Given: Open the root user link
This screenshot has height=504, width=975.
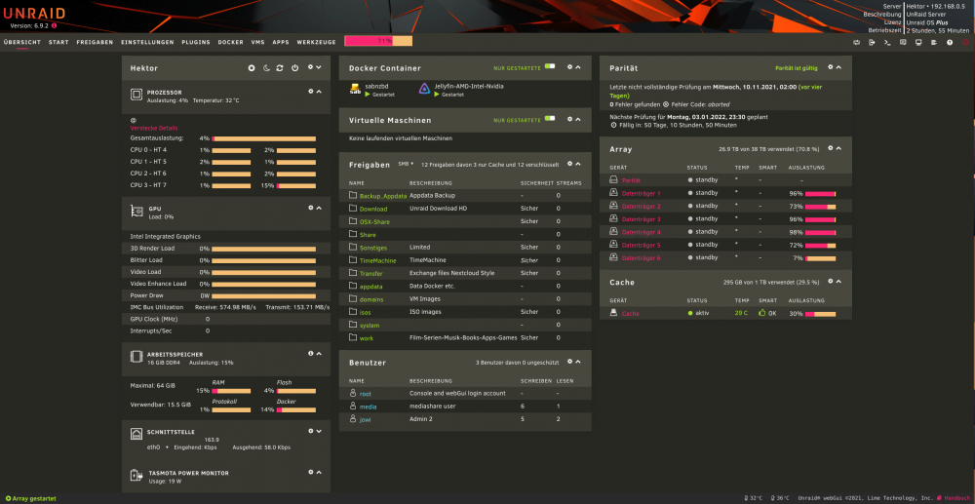Looking at the screenshot, I should tap(365, 394).
